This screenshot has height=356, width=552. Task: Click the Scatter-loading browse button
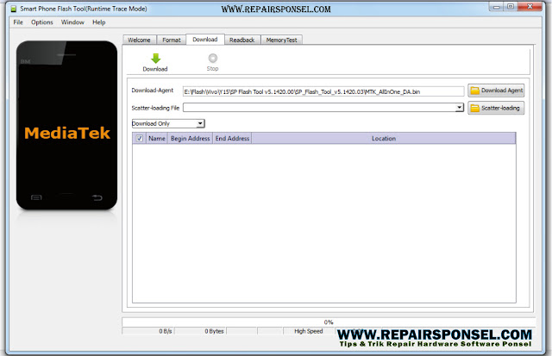[x=496, y=108]
